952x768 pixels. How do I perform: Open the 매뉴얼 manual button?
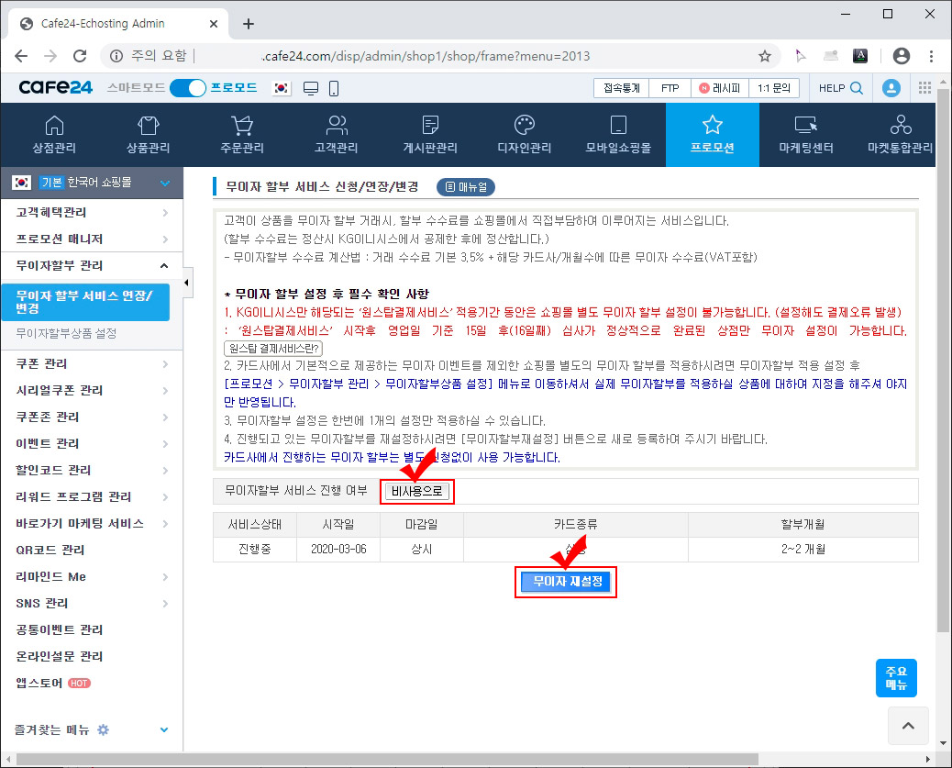pos(466,187)
